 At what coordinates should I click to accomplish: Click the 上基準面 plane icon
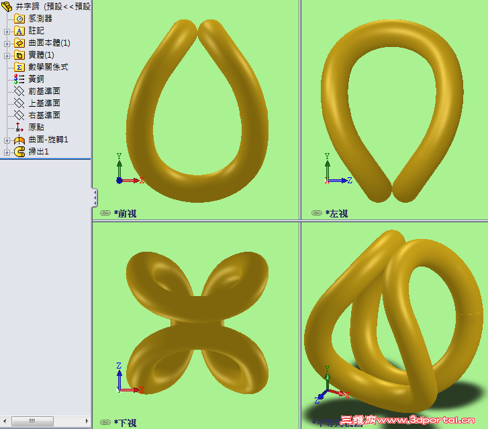point(19,103)
